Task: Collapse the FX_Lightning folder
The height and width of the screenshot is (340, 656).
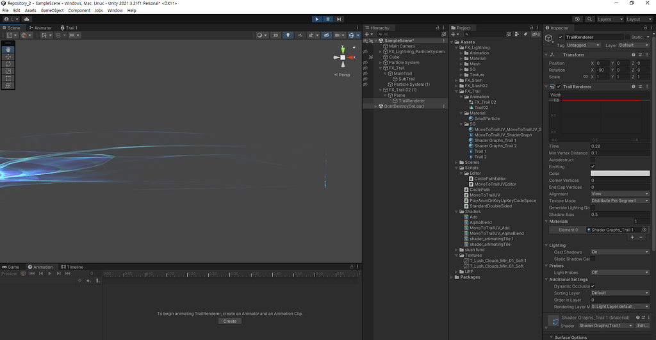Action: [457, 47]
